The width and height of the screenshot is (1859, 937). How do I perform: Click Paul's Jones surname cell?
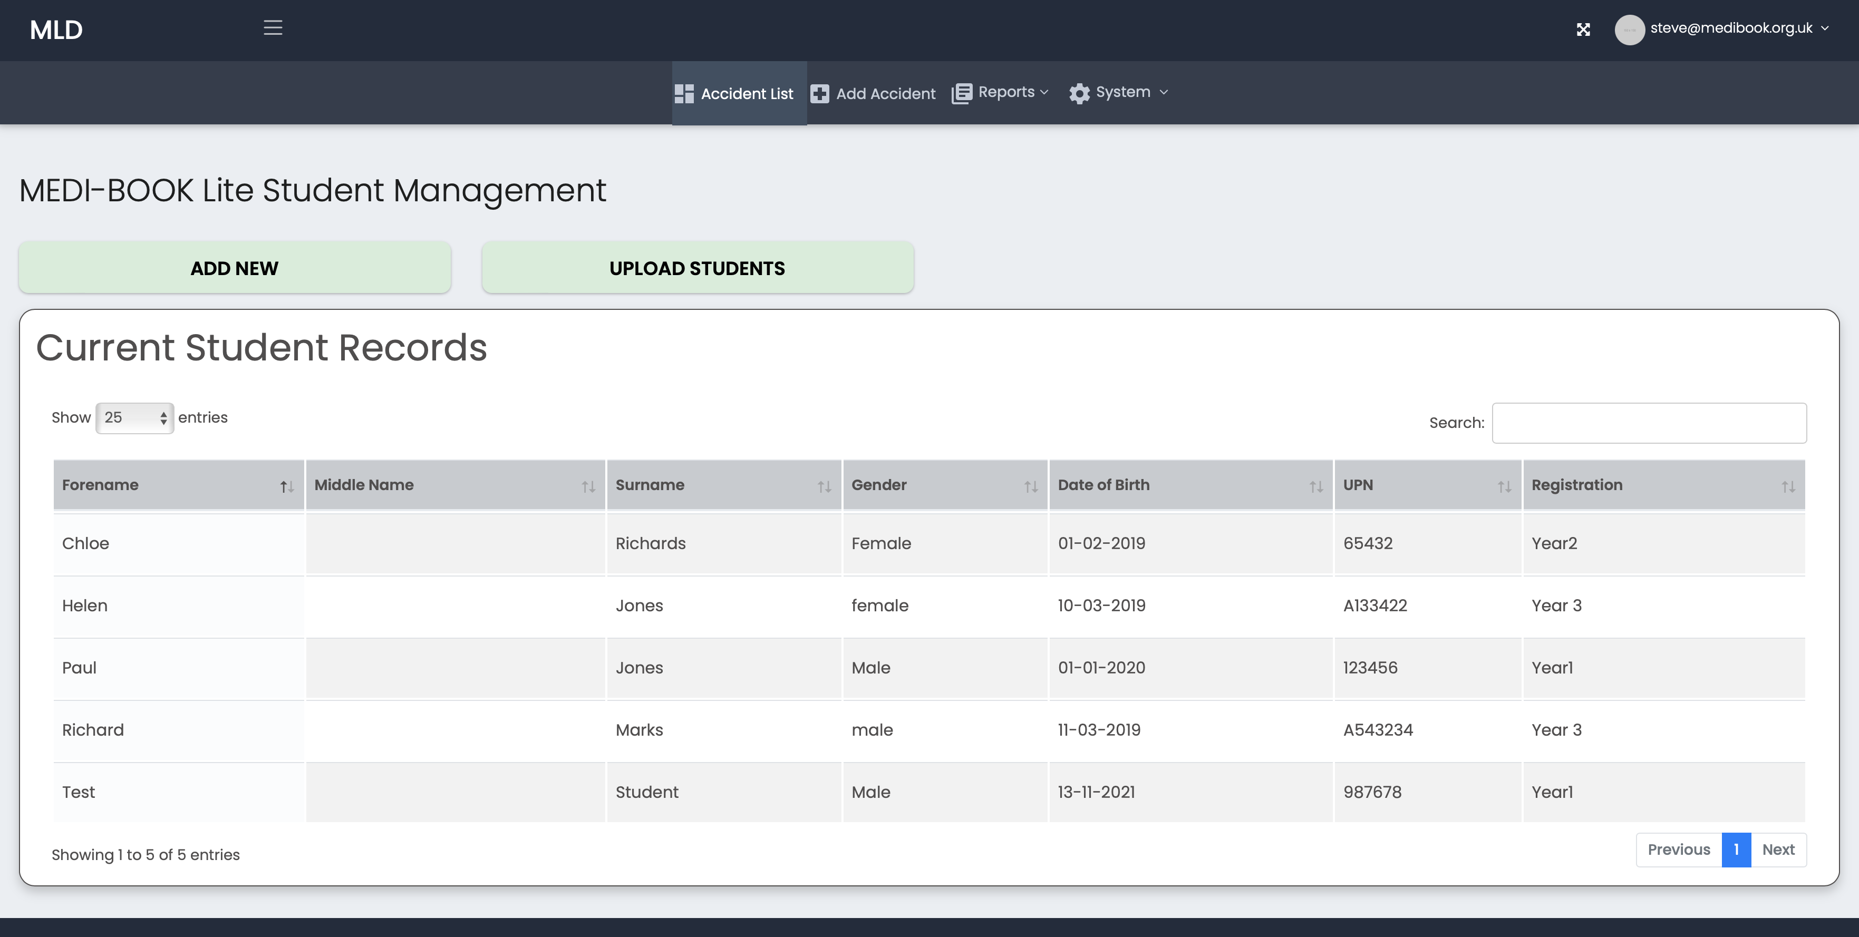pos(724,668)
